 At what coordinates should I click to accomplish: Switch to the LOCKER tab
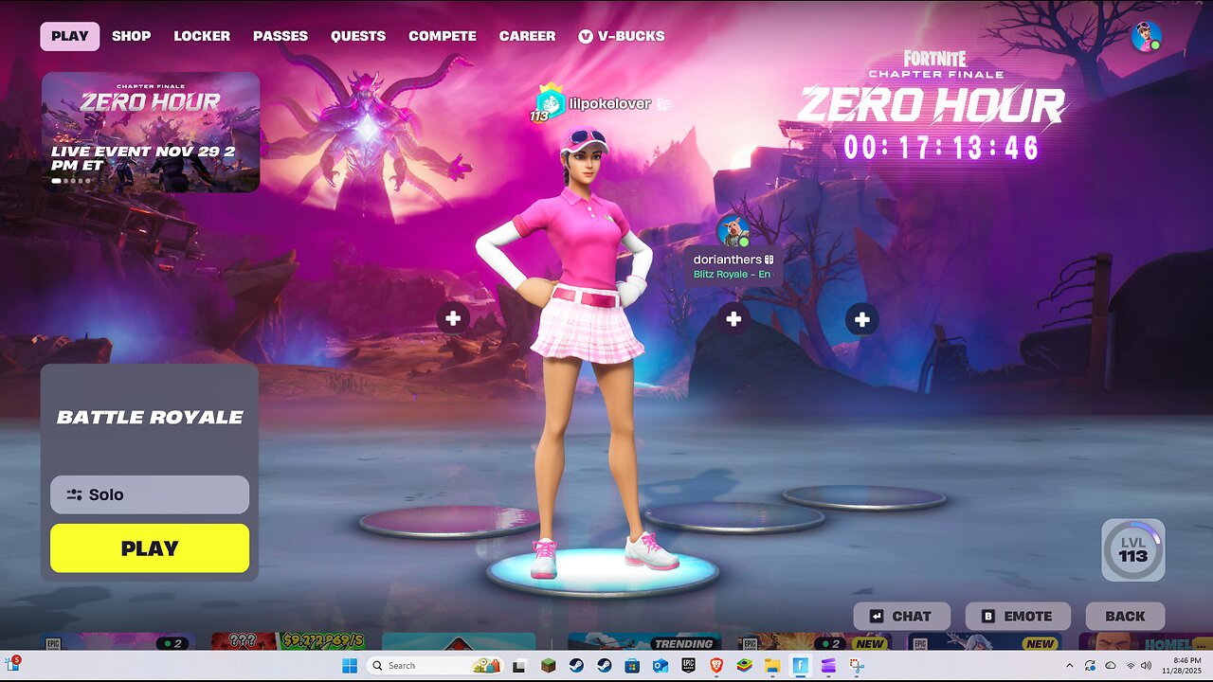[202, 36]
